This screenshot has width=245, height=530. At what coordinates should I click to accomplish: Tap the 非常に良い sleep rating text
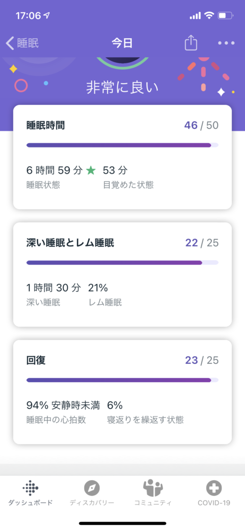point(122,88)
